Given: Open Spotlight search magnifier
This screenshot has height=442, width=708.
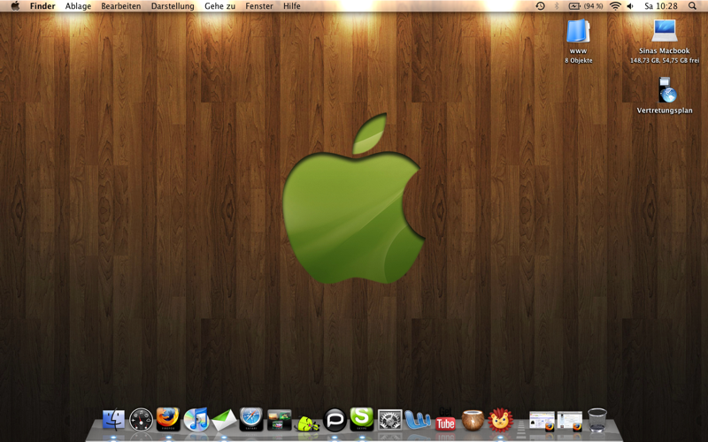Looking at the screenshot, I should click(692, 6).
